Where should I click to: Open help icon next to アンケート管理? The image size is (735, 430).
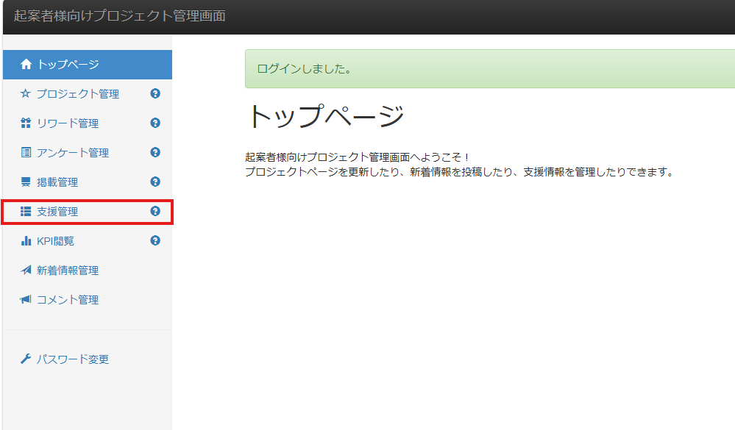pos(155,152)
